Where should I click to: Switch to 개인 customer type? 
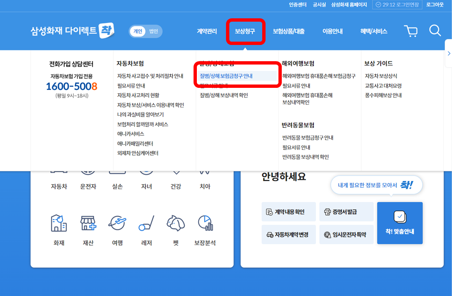point(138,31)
